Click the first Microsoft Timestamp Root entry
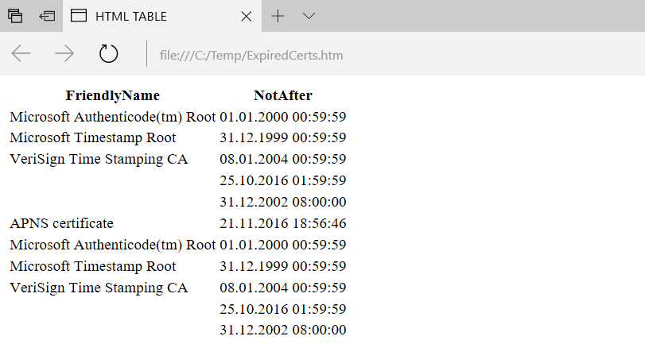The width and height of the screenshot is (645, 344). click(x=93, y=137)
